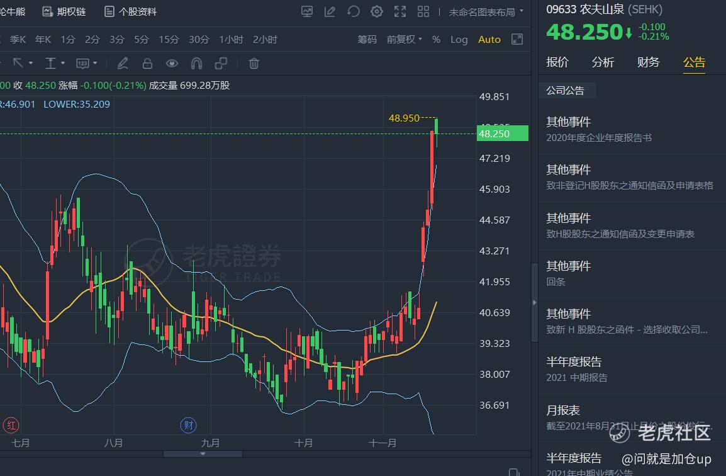Open chart settings gear icon
The height and width of the screenshot is (476, 726).
coord(377,11)
